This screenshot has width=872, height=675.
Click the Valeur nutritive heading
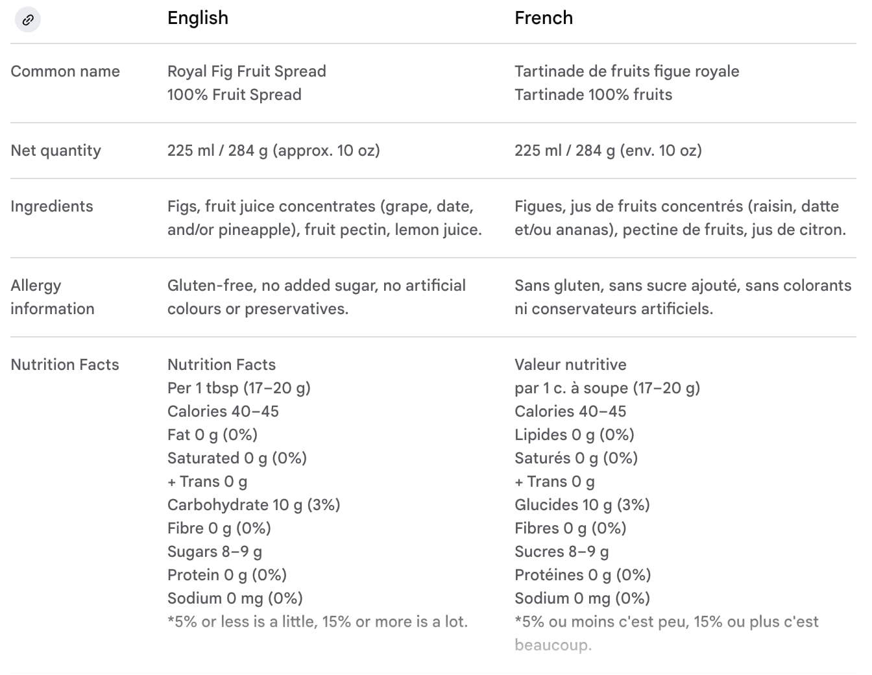click(570, 365)
